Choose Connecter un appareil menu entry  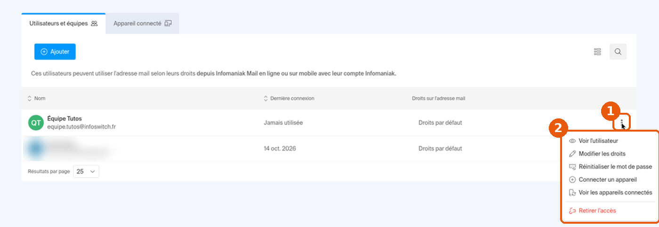pyautogui.click(x=610, y=180)
